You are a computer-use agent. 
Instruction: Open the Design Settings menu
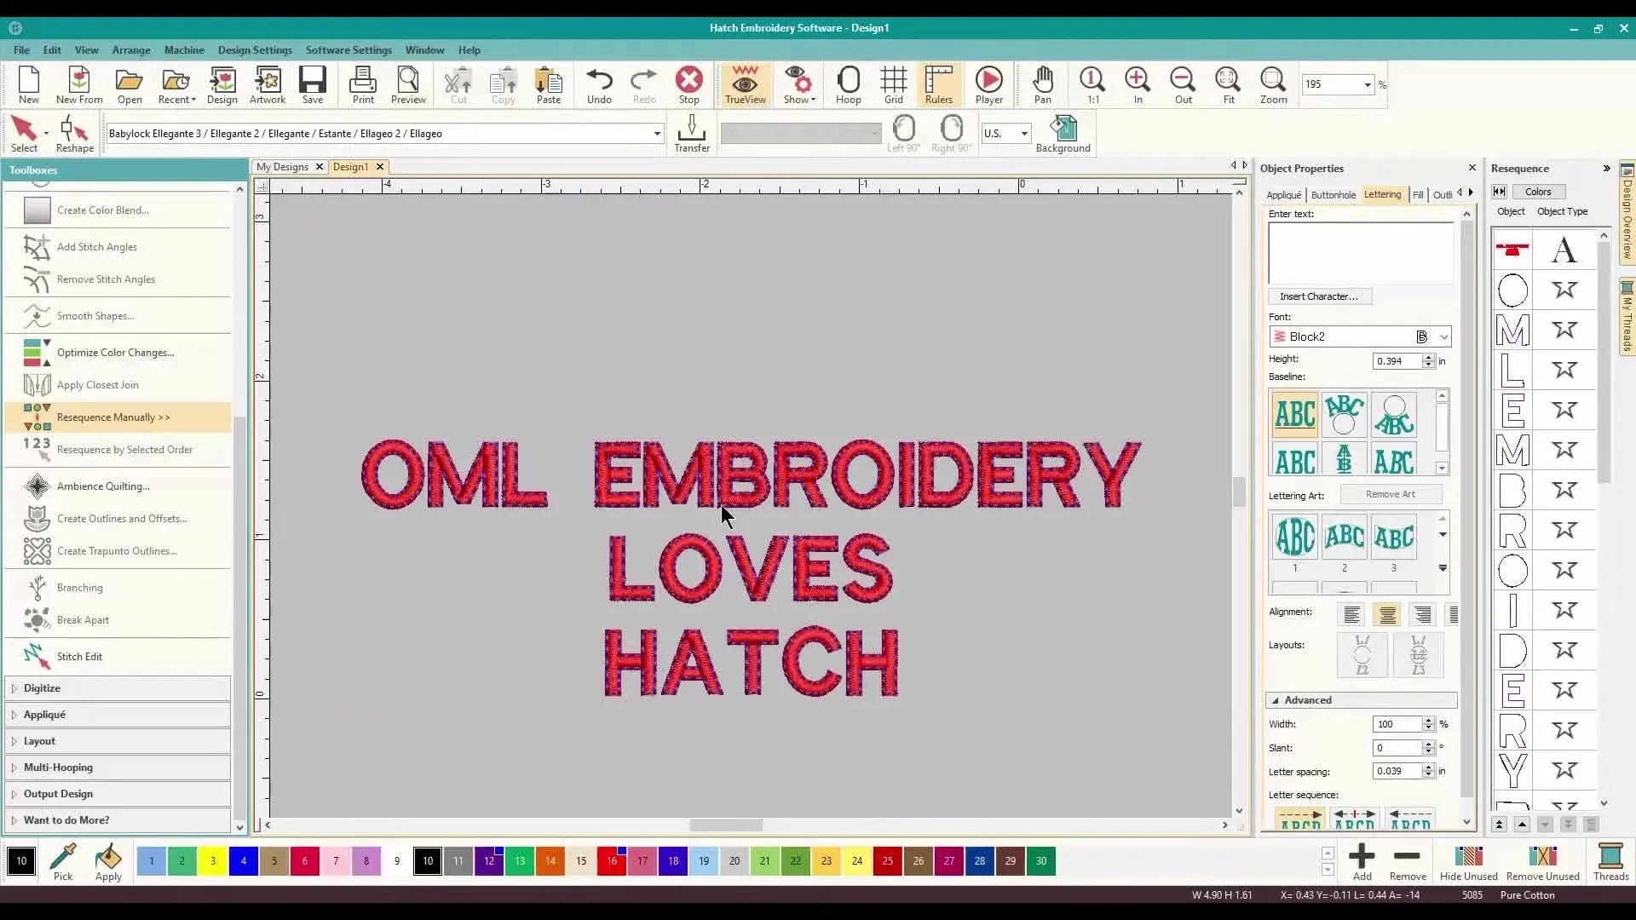click(x=255, y=49)
